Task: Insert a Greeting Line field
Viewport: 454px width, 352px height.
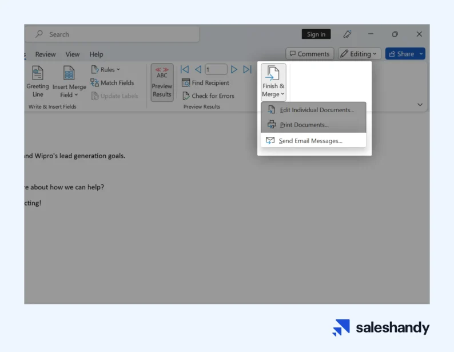Action: tap(38, 81)
